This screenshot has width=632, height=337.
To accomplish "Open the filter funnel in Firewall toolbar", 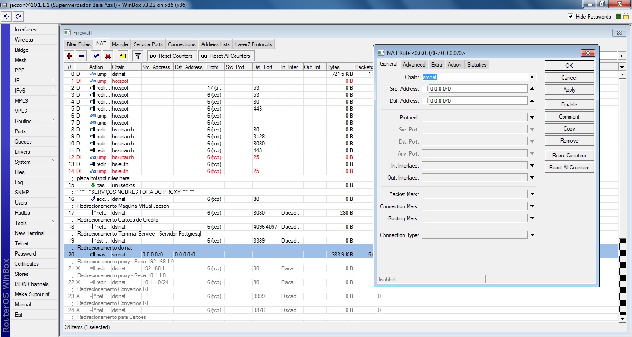I will pos(137,56).
